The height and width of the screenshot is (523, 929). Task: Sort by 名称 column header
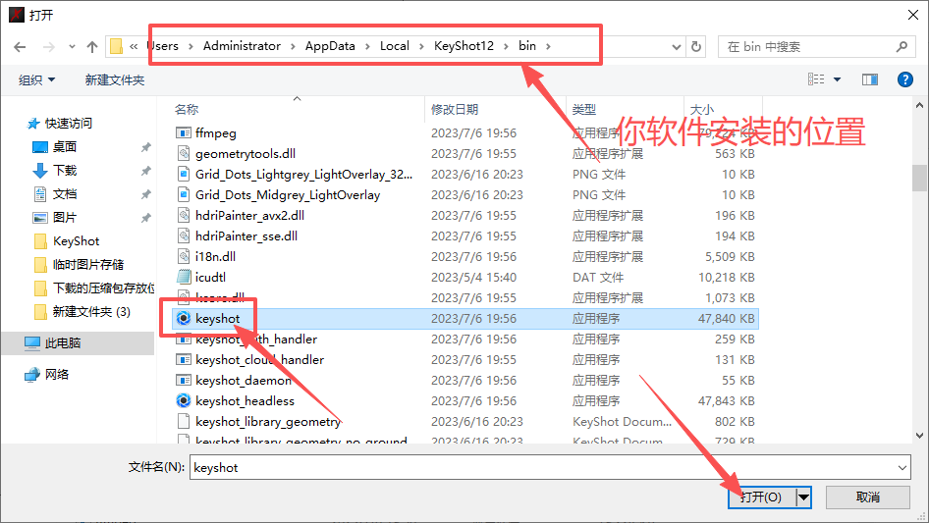(x=187, y=110)
